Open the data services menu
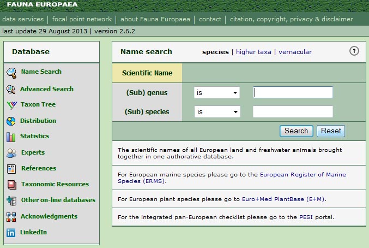369x248 pixels. [23, 19]
